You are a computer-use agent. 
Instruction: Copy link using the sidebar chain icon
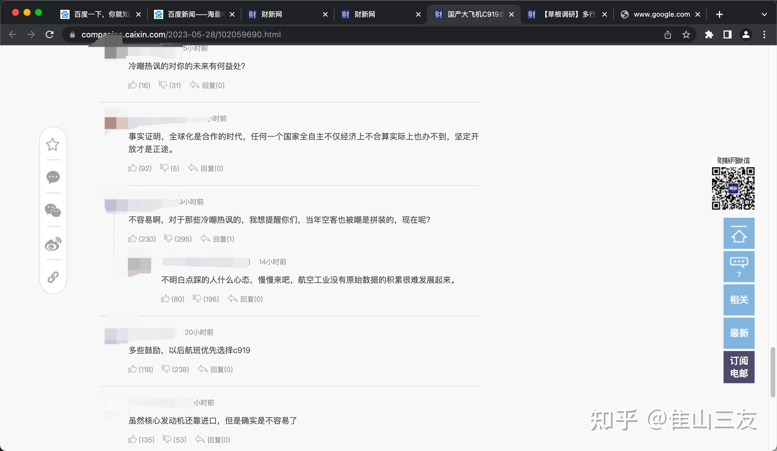pos(53,277)
